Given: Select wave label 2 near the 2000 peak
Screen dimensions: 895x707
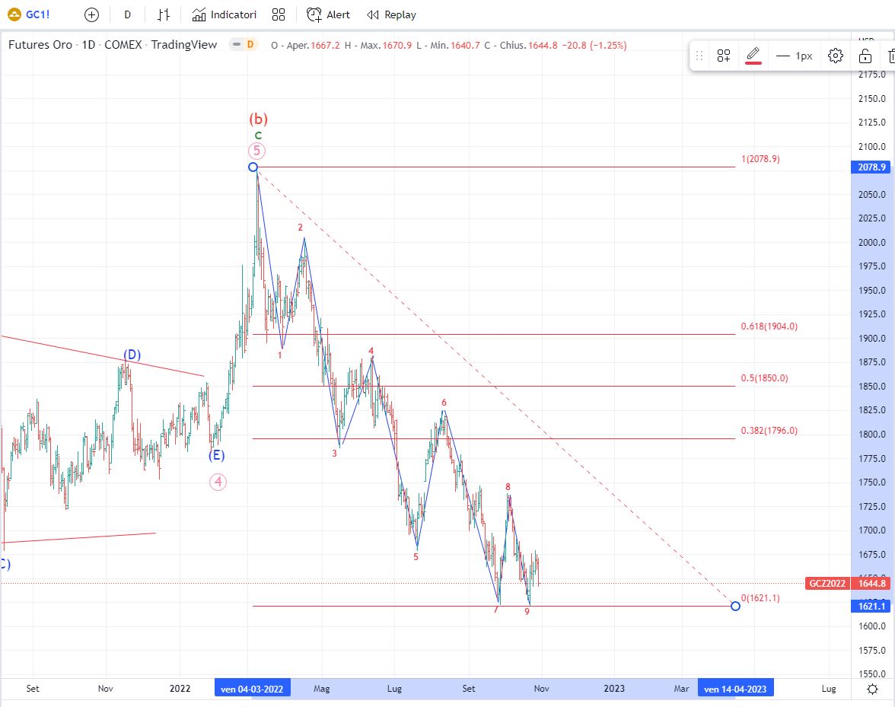Looking at the screenshot, I should pos(300,227).
